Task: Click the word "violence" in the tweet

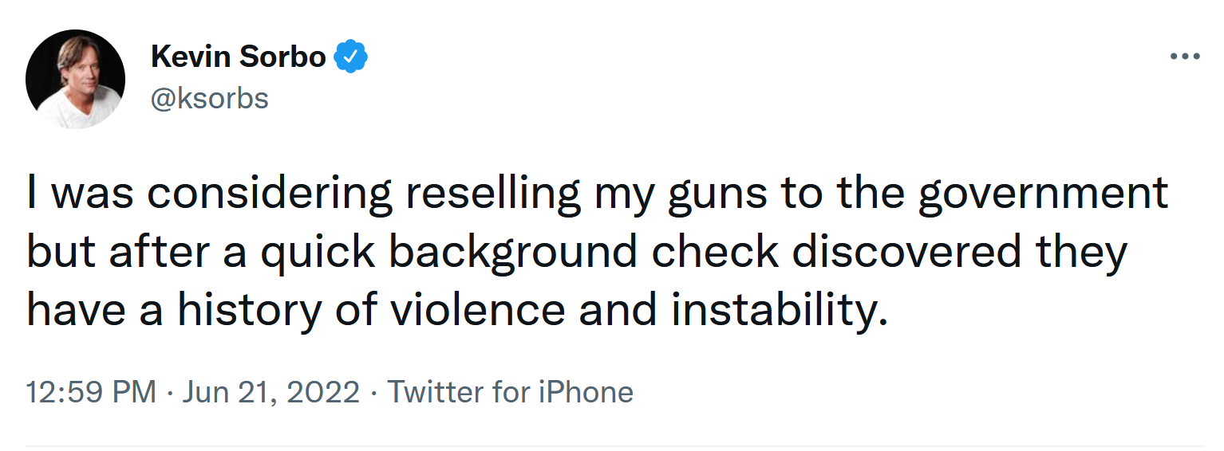Action: click(477, 311)
